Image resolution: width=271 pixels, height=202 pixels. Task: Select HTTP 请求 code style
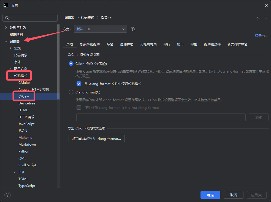point(26,117)
